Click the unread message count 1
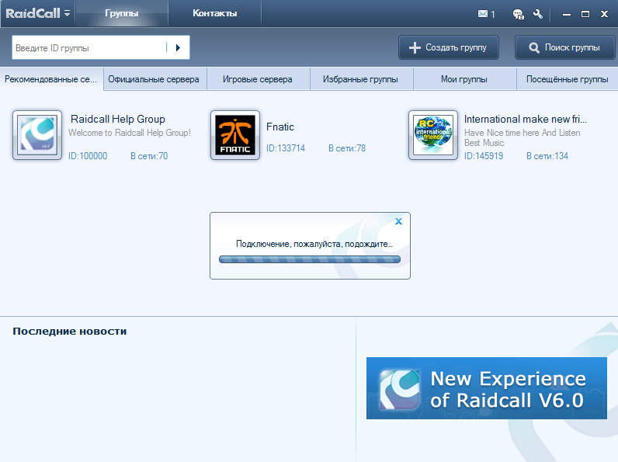Screen dimensions: 618x462 pyautogui.click(x=493, y=15)
